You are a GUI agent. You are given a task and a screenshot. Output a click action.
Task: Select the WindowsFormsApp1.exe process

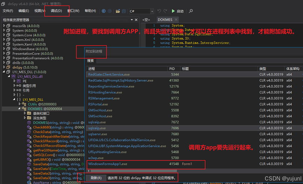point(194,164)
